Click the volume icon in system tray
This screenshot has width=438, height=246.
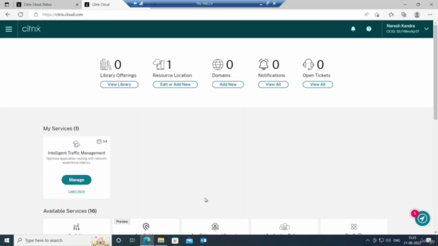click(388, 241)
